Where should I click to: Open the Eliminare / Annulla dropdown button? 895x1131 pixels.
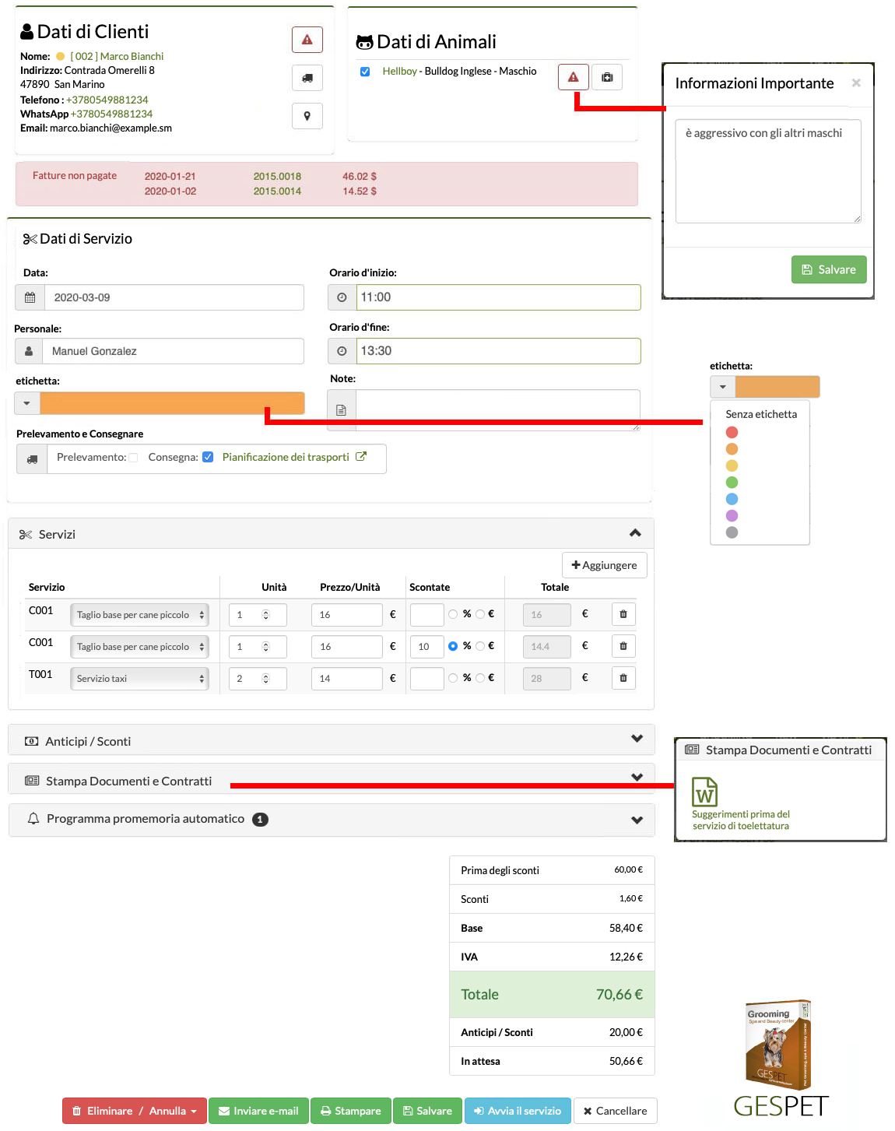click(x=135, y=1111)
